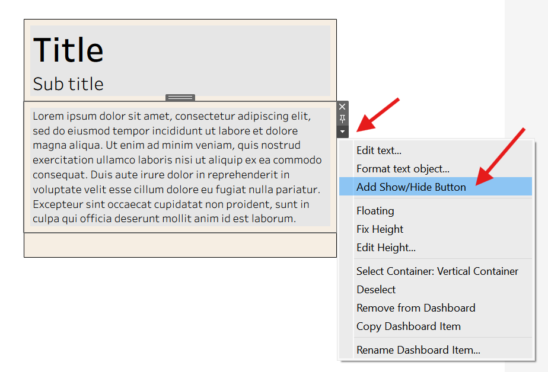Select Add Show/Hide Button

tap(411, 187)
